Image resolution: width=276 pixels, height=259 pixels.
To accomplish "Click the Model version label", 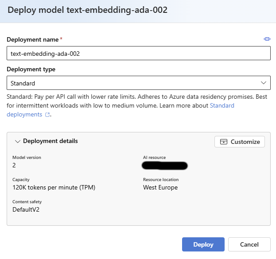I will 27,158.
